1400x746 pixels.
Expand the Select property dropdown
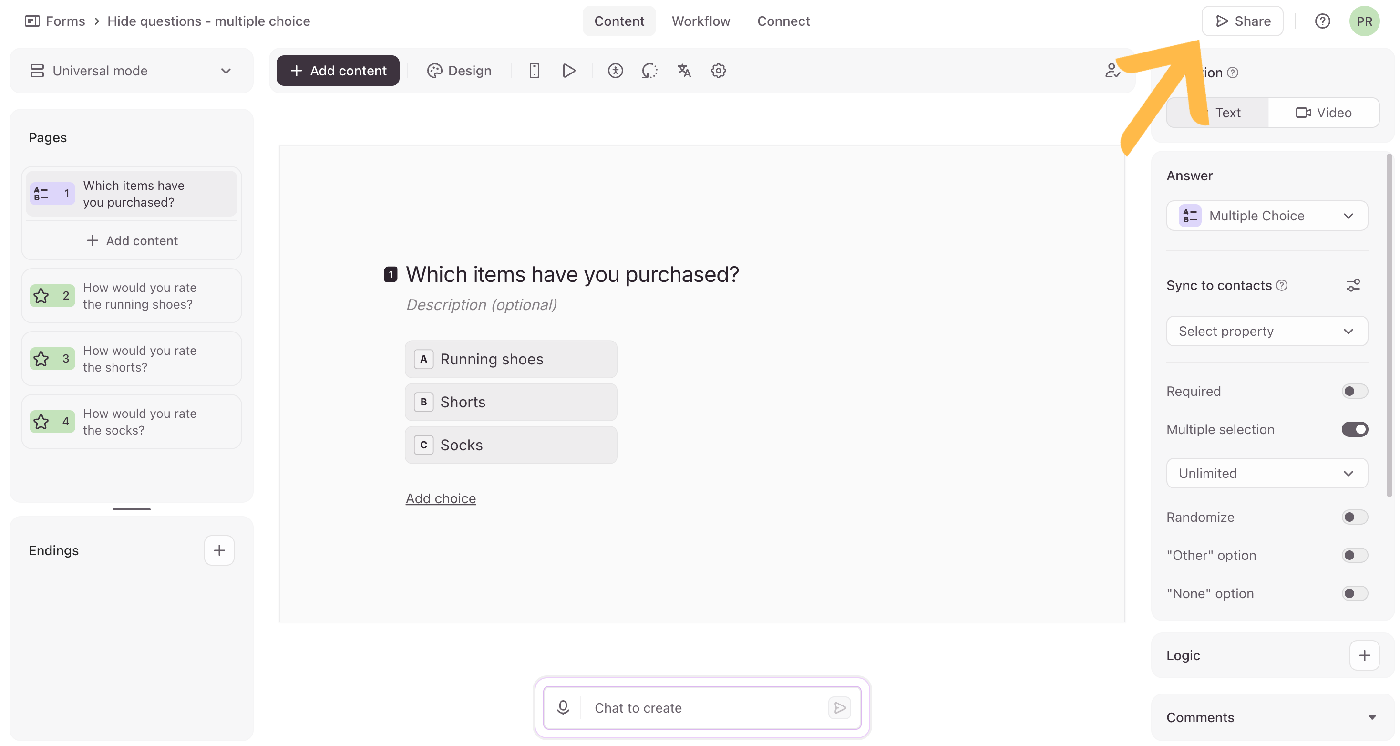point(1267,331)
